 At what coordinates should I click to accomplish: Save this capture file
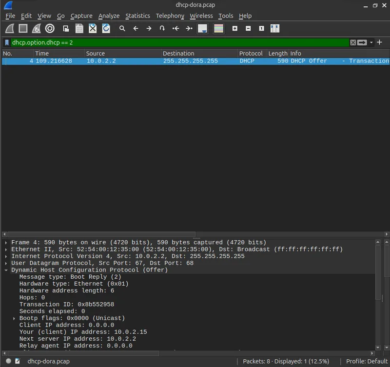79,29
